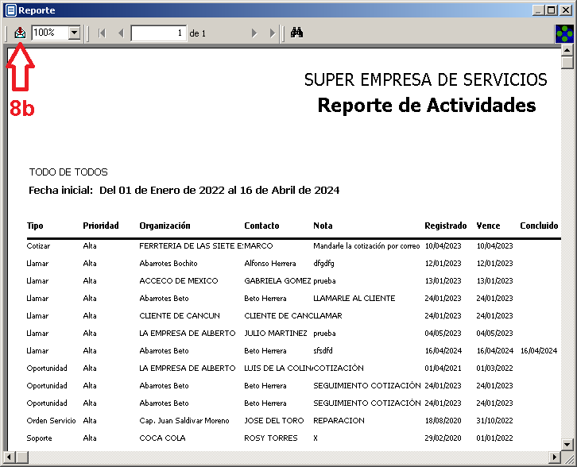Screen dimensions: 577x467
Task: Click Abarrotes Bochito organization
Action: point(168,264)
